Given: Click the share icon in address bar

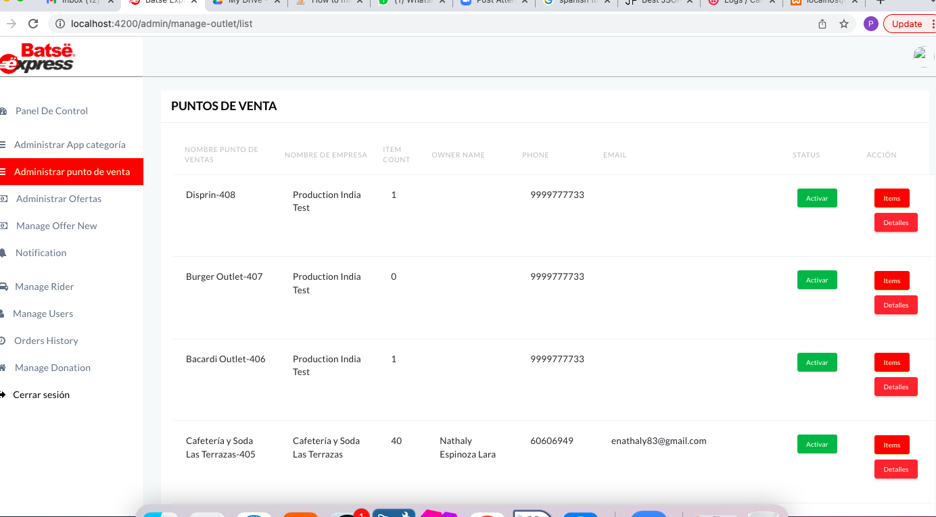Looking at the screenshot, I should 822,24.
